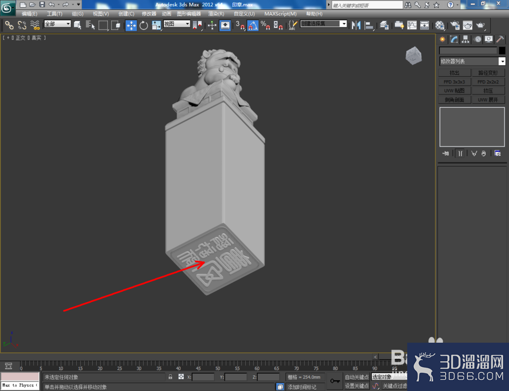Click the Save File disk icon
Viewport: 509px width, 391px height.
coord(42,5)
